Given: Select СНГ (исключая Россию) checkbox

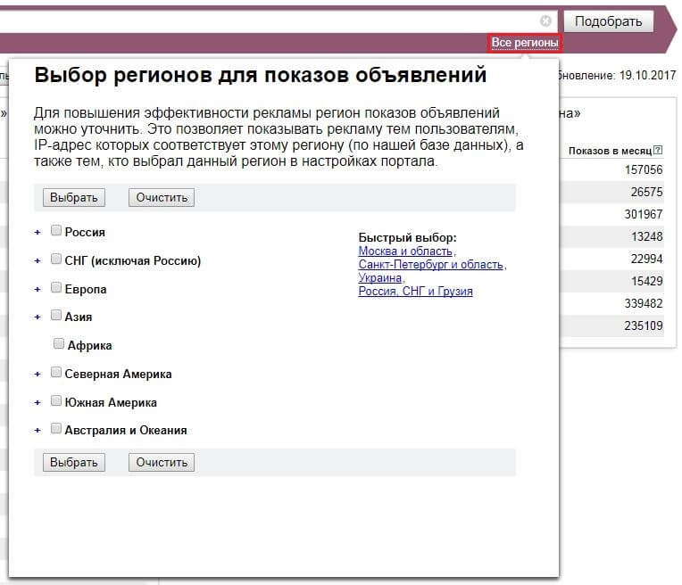Looking at the screenshot, I should (x=56, y=260).
